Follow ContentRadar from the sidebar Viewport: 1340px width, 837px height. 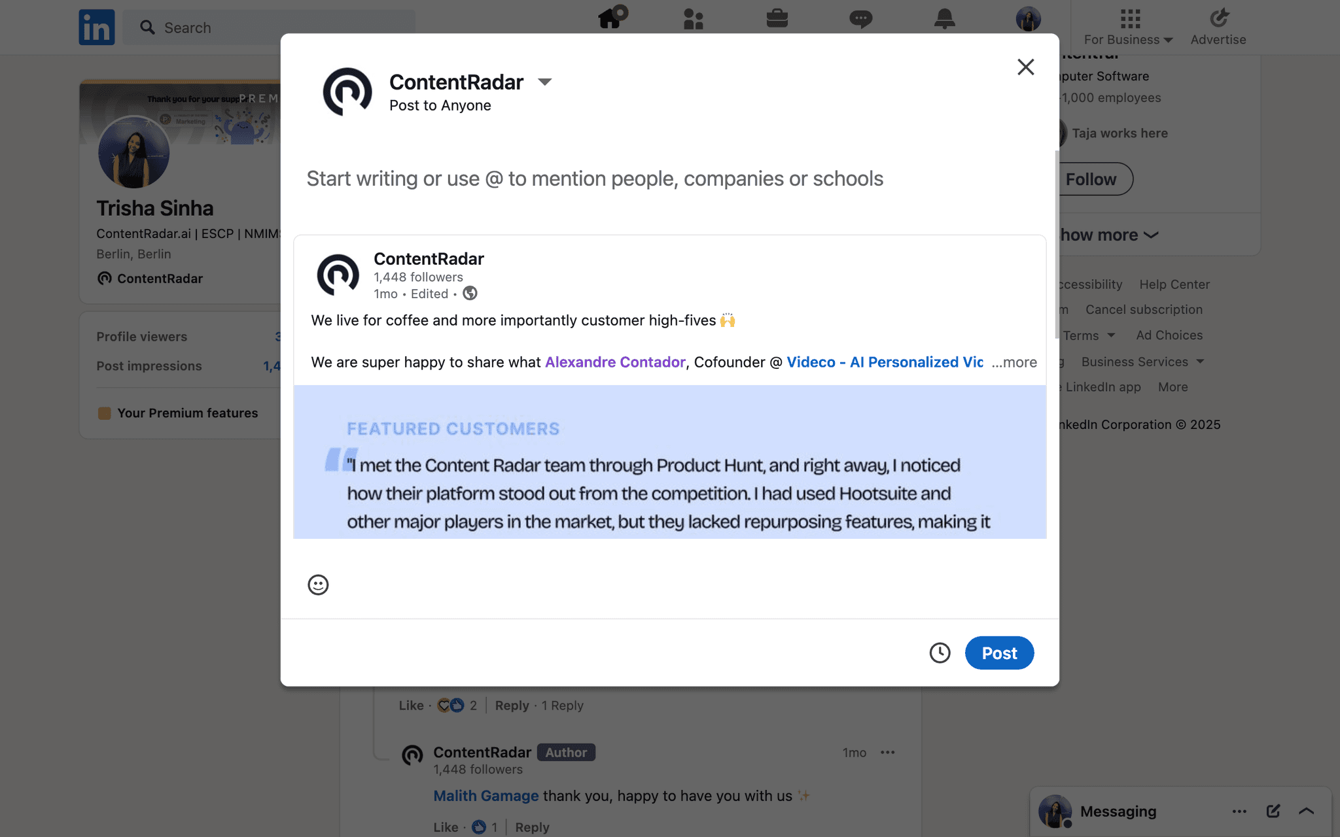pyautogui.click(x=1091, y=179)
